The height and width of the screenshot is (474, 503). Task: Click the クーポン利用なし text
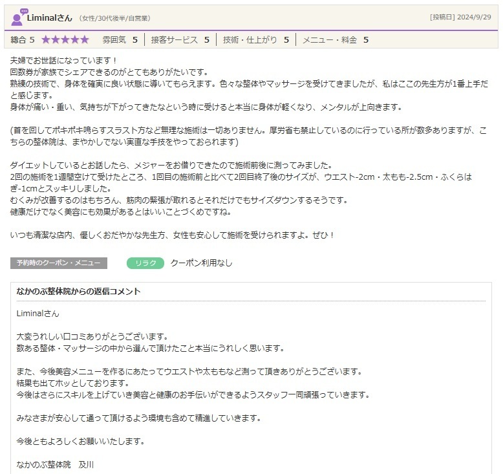pos(202,263)
